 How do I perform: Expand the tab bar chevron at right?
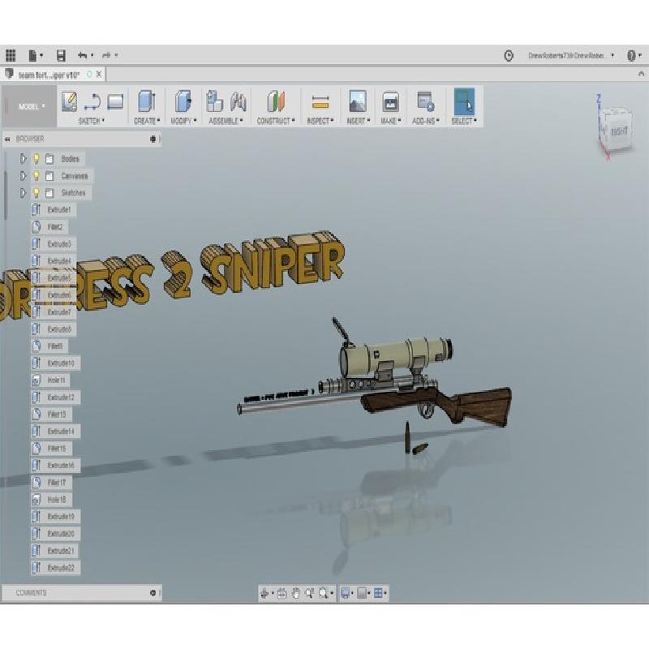point(641,74)
